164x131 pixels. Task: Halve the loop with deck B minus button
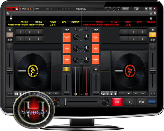(122, 94)
